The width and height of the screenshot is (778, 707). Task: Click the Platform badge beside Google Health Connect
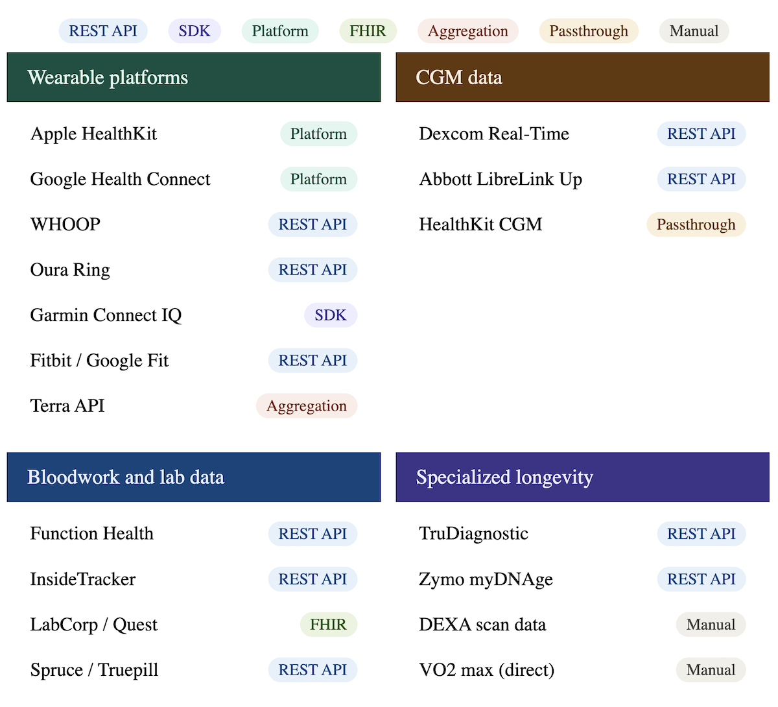click(318, 179)
